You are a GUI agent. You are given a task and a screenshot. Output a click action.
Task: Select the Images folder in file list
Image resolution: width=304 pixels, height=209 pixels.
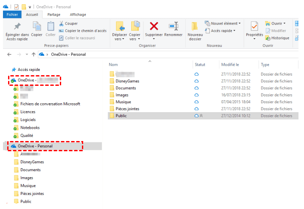click(122, 95)
